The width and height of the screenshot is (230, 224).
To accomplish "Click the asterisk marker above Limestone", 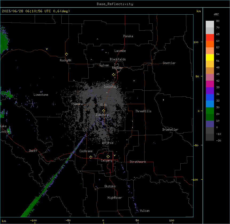I will [x=41, y=92].
